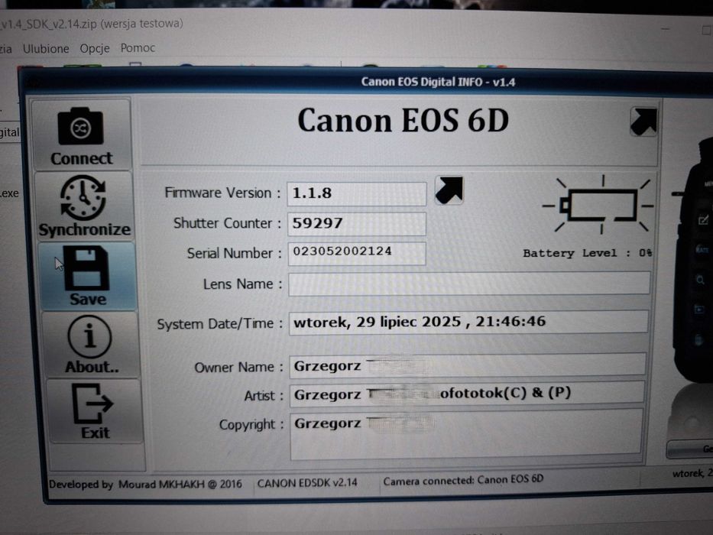Click the 'System Date/Time :' label
Screen dimensions: 713x535
pos(219,324)
